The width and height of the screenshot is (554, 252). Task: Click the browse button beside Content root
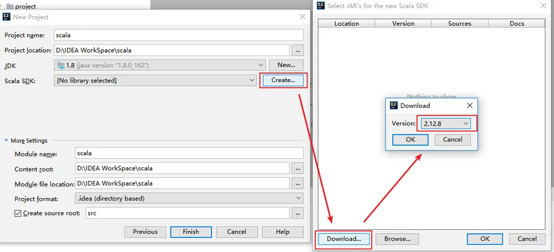297,168
